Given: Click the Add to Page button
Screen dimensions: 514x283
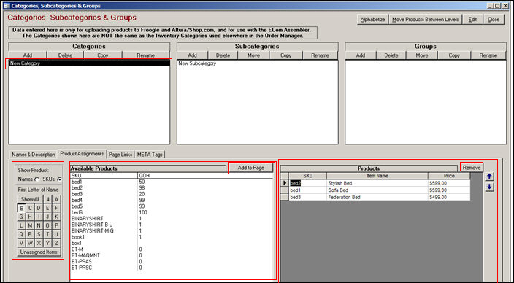Looking at the screenshot, I should point(250,168).
